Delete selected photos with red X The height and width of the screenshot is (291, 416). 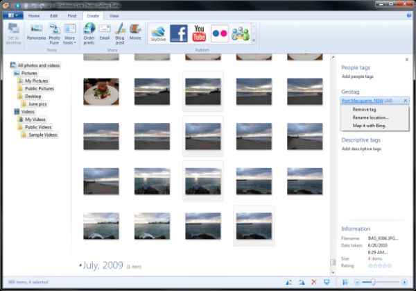pyautogui.click(x=314, y=282)
